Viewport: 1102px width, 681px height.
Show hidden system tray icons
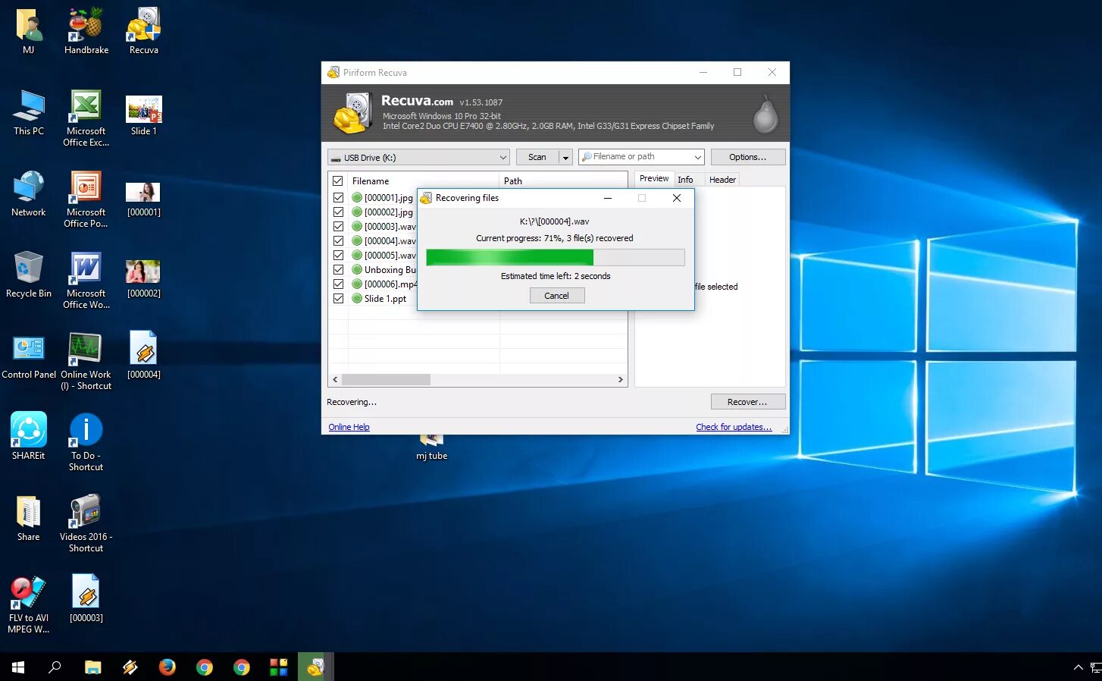1078,667
